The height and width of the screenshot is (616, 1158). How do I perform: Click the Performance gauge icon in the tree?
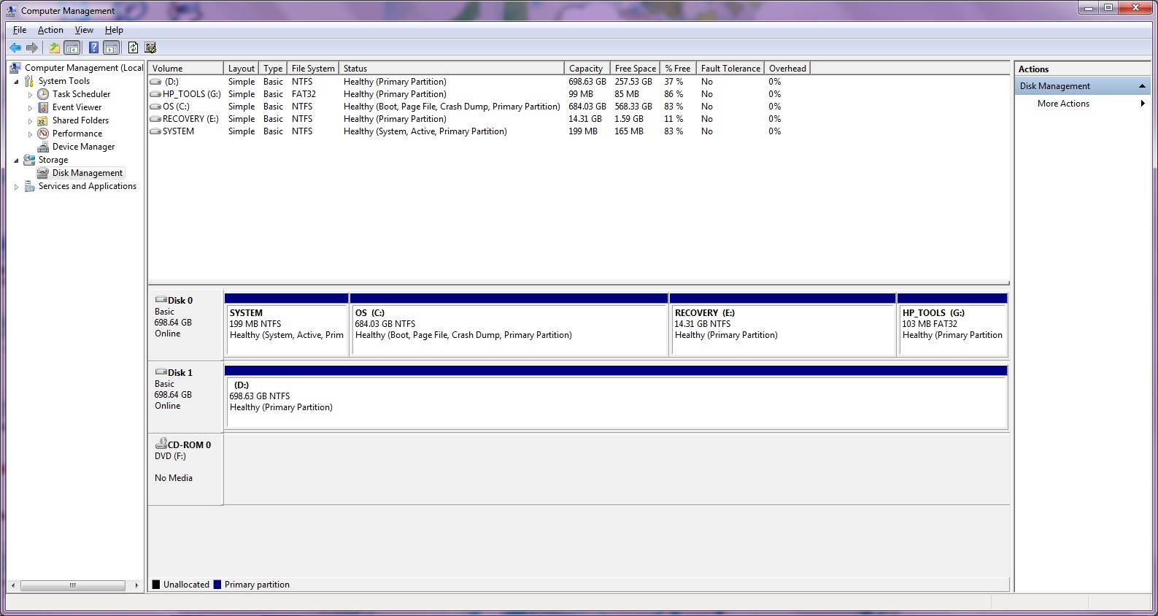click(x=43, y=134)
